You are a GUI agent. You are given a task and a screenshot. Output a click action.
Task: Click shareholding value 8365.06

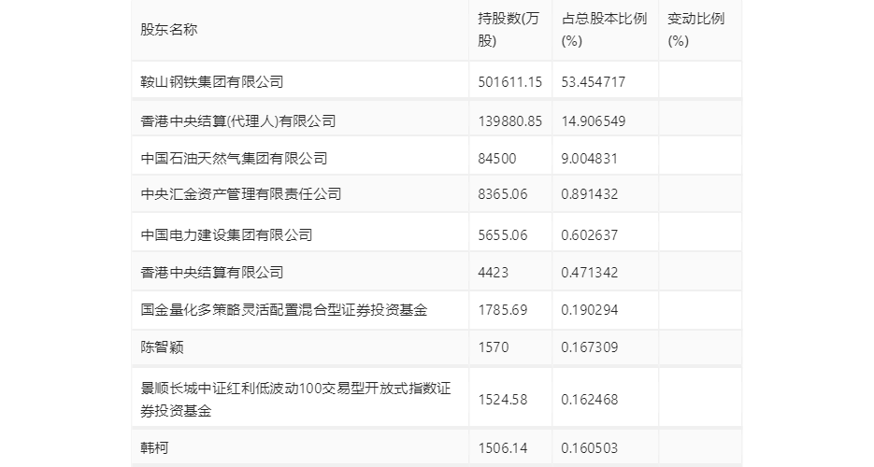pyautogui.click(x=503, y=193)
